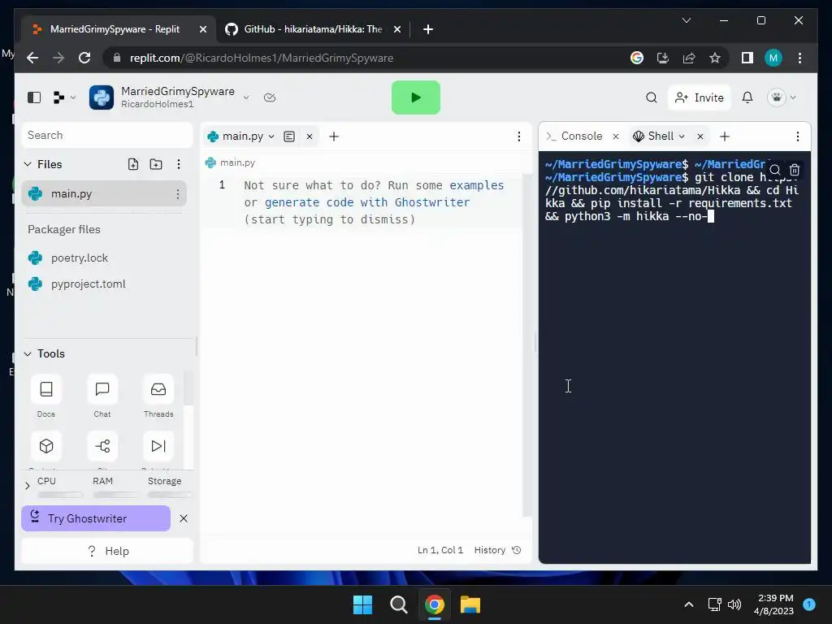Open pyproject.toml file
The image size is (832, 624).
[x=88, y=284]
